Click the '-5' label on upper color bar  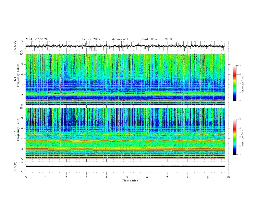[239, 83]
